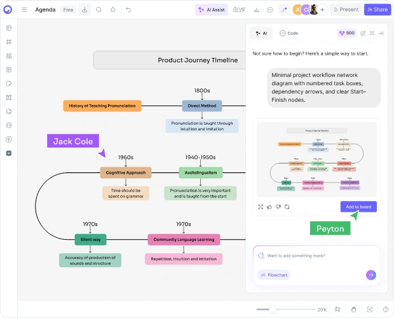Click the Agenda board title
Image resolution: width=394 pixels, height=318 pixels.
point(45,10)
